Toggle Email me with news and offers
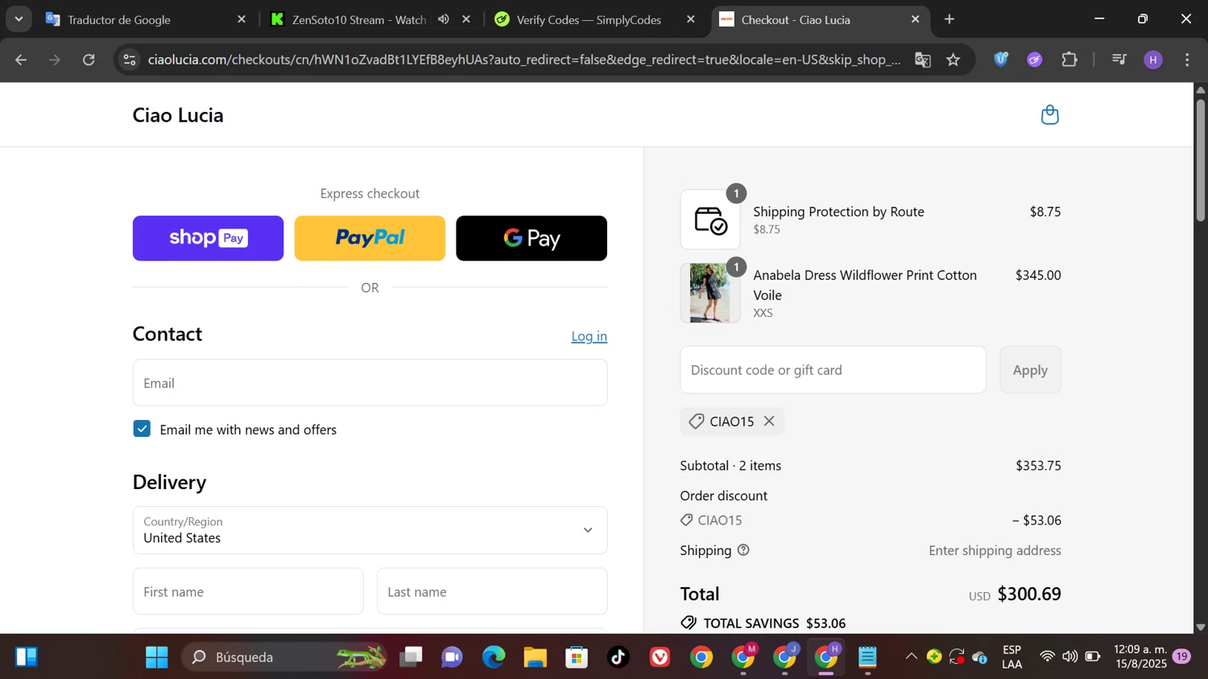Viewport: 1208px width, 679px height. tap(142, 429)
